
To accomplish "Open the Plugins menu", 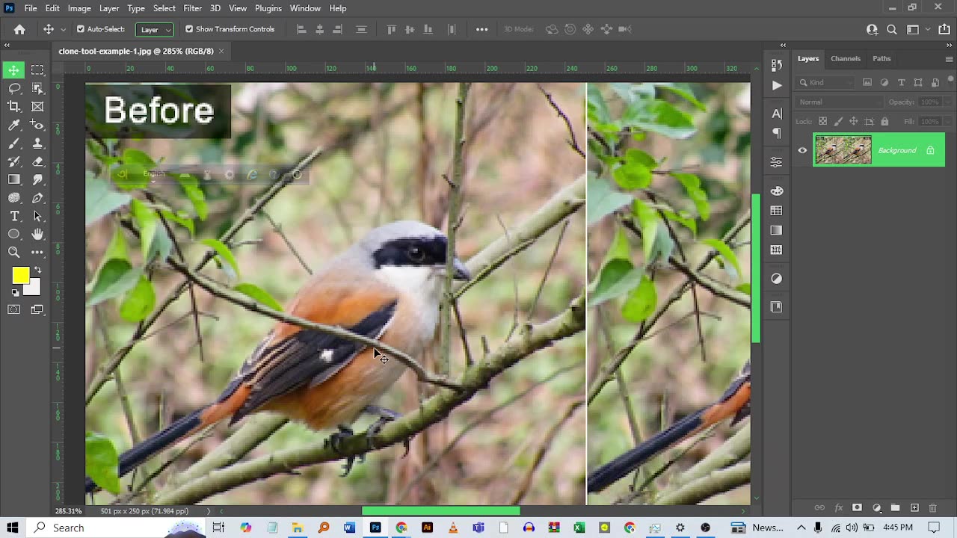I will (x=268, y=8).
